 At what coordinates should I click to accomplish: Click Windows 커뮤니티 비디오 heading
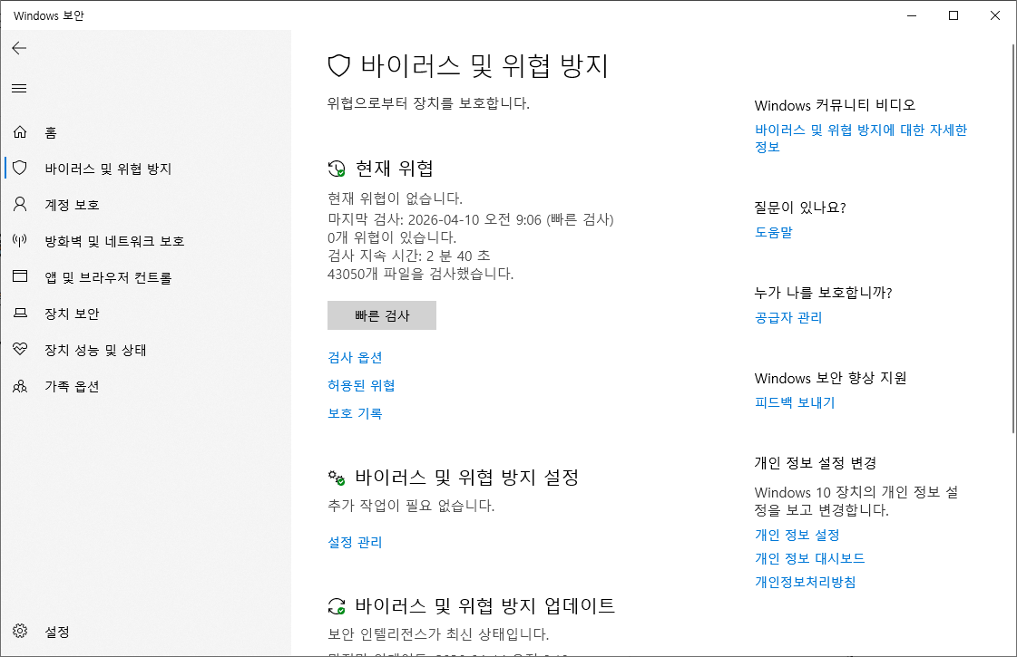(x=835, y=105)
